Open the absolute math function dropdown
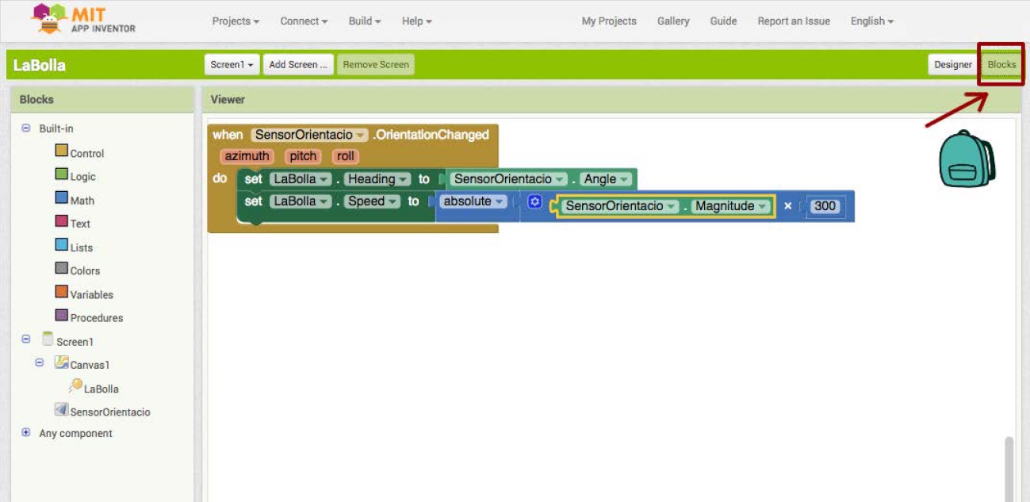1030x502 pixels. pyautogui.click(x=474, y=201)
